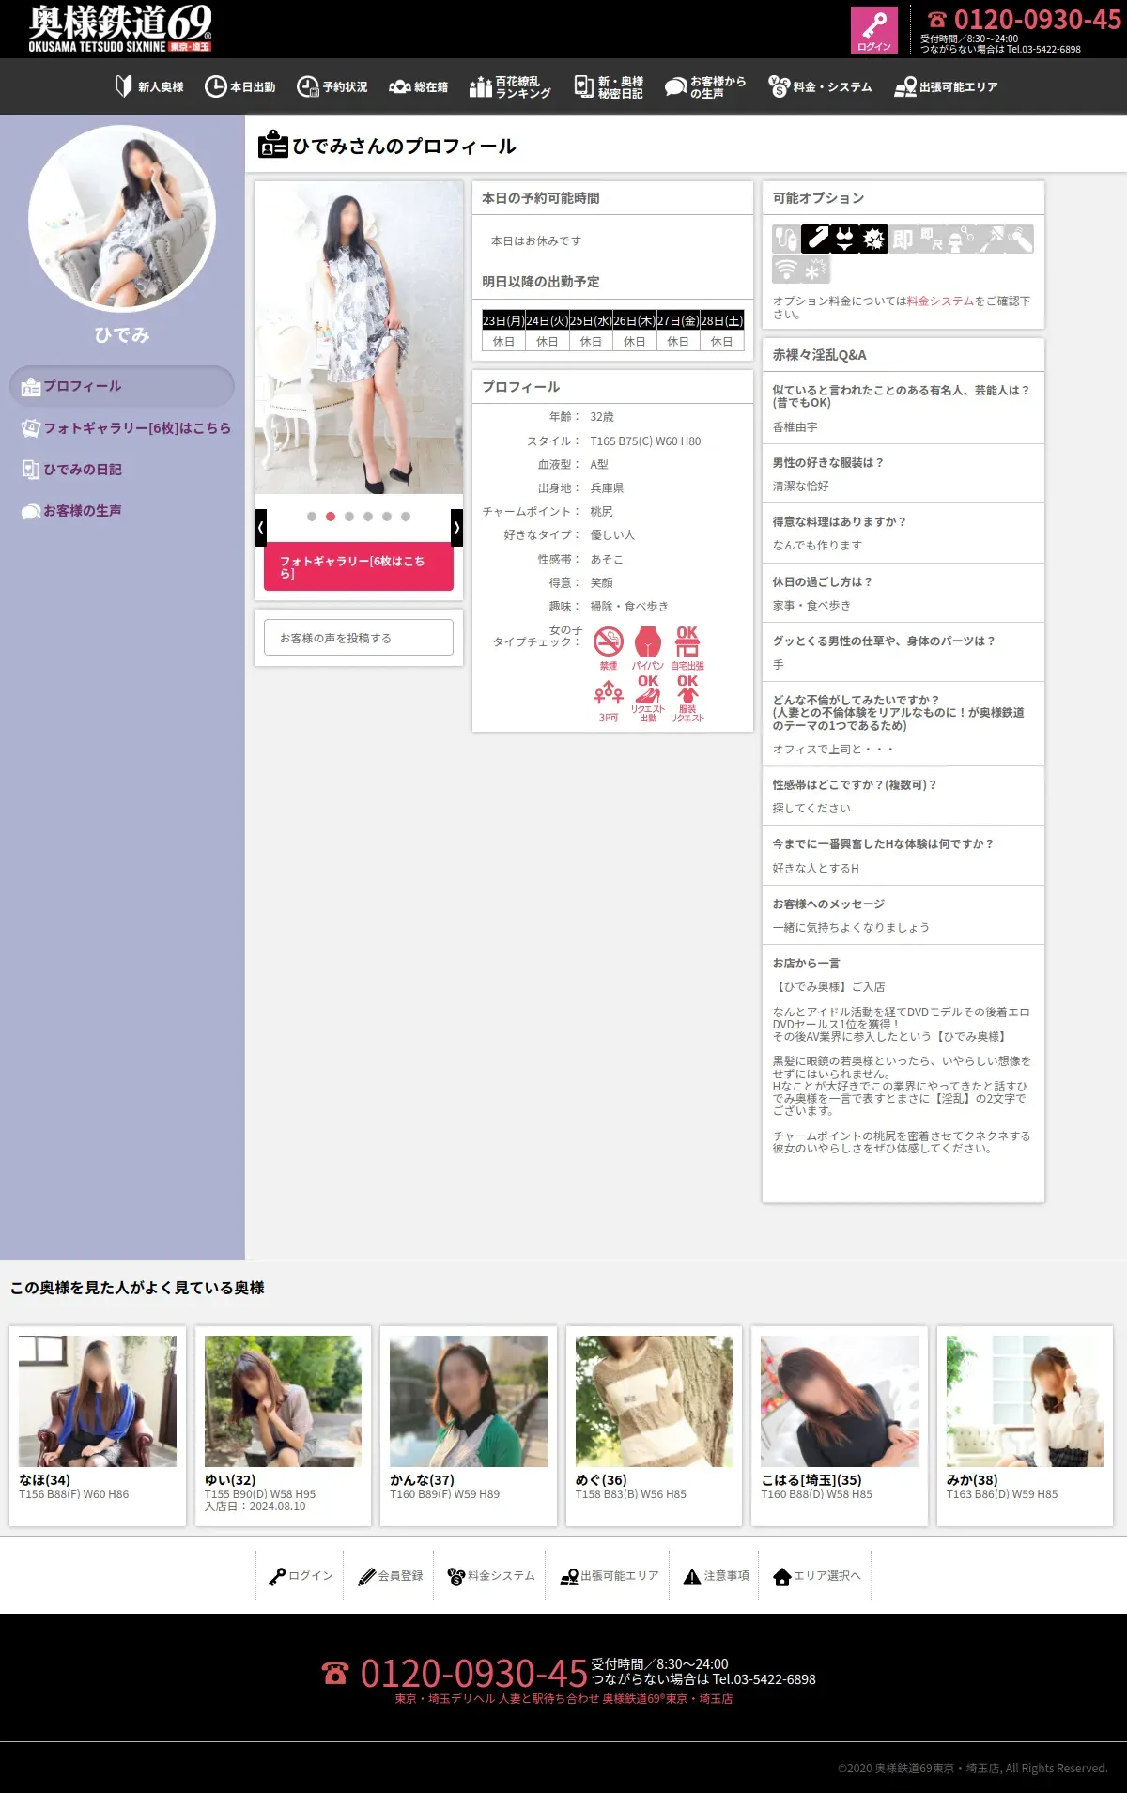Go to previous gallery photo arrow
Image resolution: width=1127 pixels, height=1793 pixels.
260,528
